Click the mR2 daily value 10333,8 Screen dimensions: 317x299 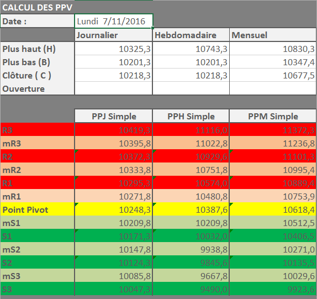pos(113,170)
